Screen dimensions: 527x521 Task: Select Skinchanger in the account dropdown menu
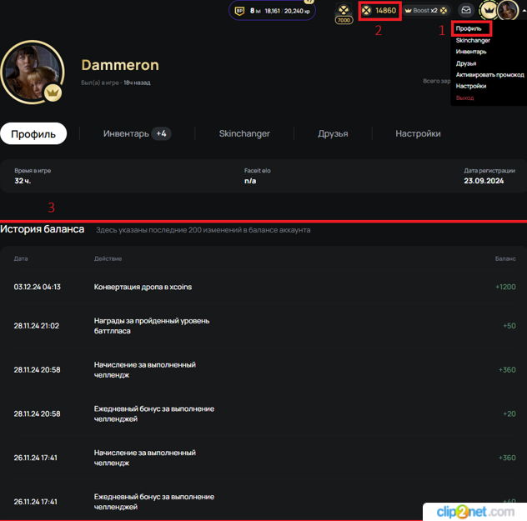click(x=473, y=40)
